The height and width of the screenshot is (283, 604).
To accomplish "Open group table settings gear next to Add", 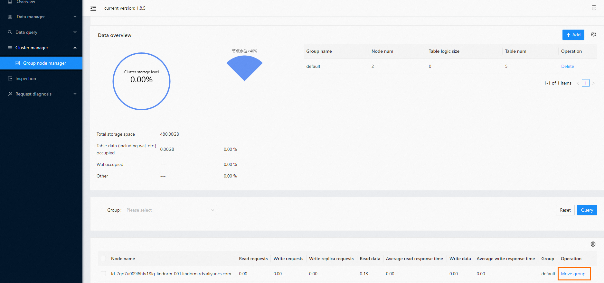I will tap(593, 34).
